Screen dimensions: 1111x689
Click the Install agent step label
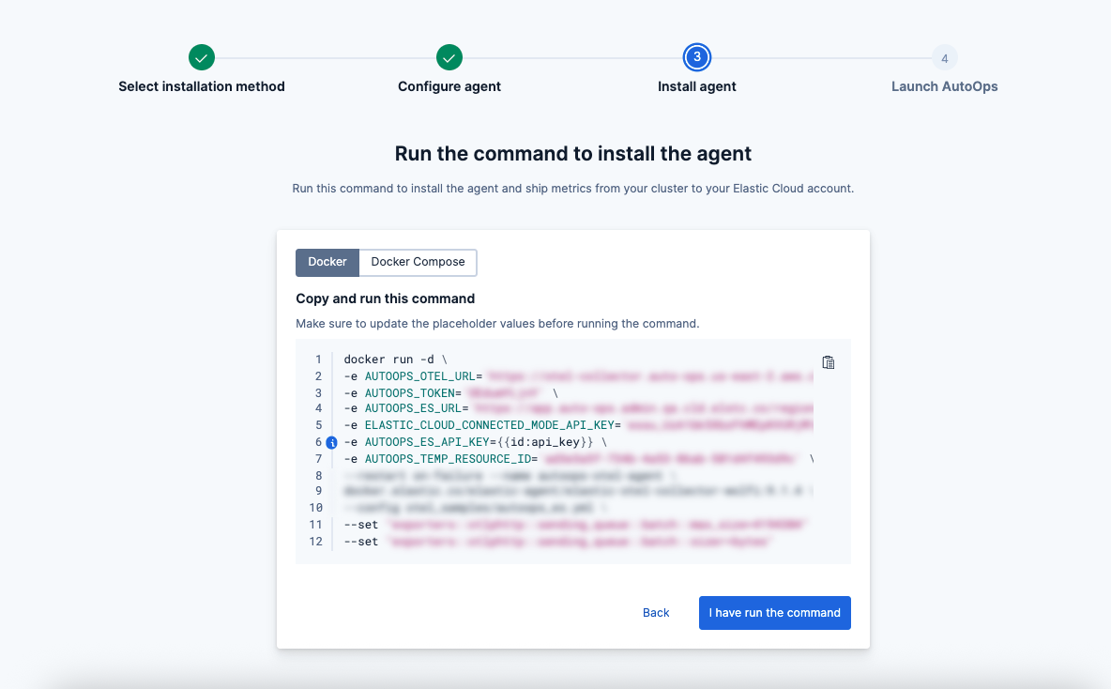[x=697, y=86]
